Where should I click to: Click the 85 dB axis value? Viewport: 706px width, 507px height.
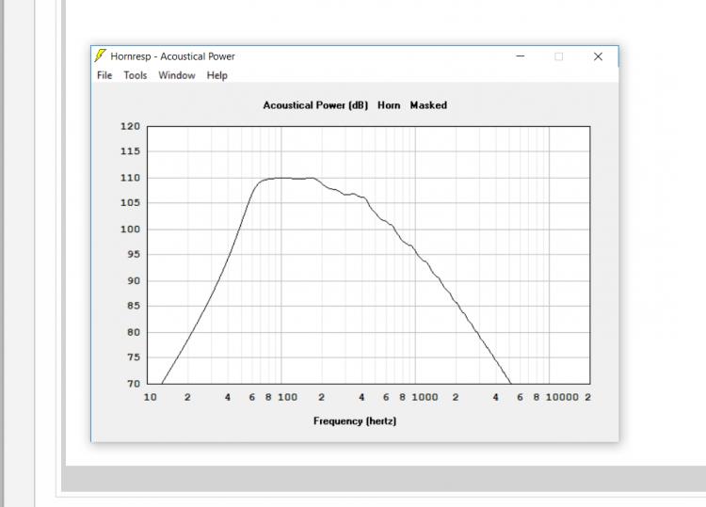click(x=134, y=306)
